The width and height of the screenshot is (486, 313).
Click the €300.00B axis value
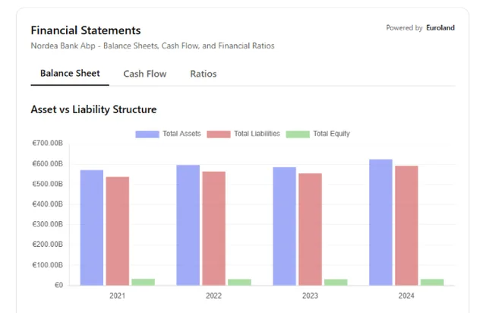(x=47, y=224)
